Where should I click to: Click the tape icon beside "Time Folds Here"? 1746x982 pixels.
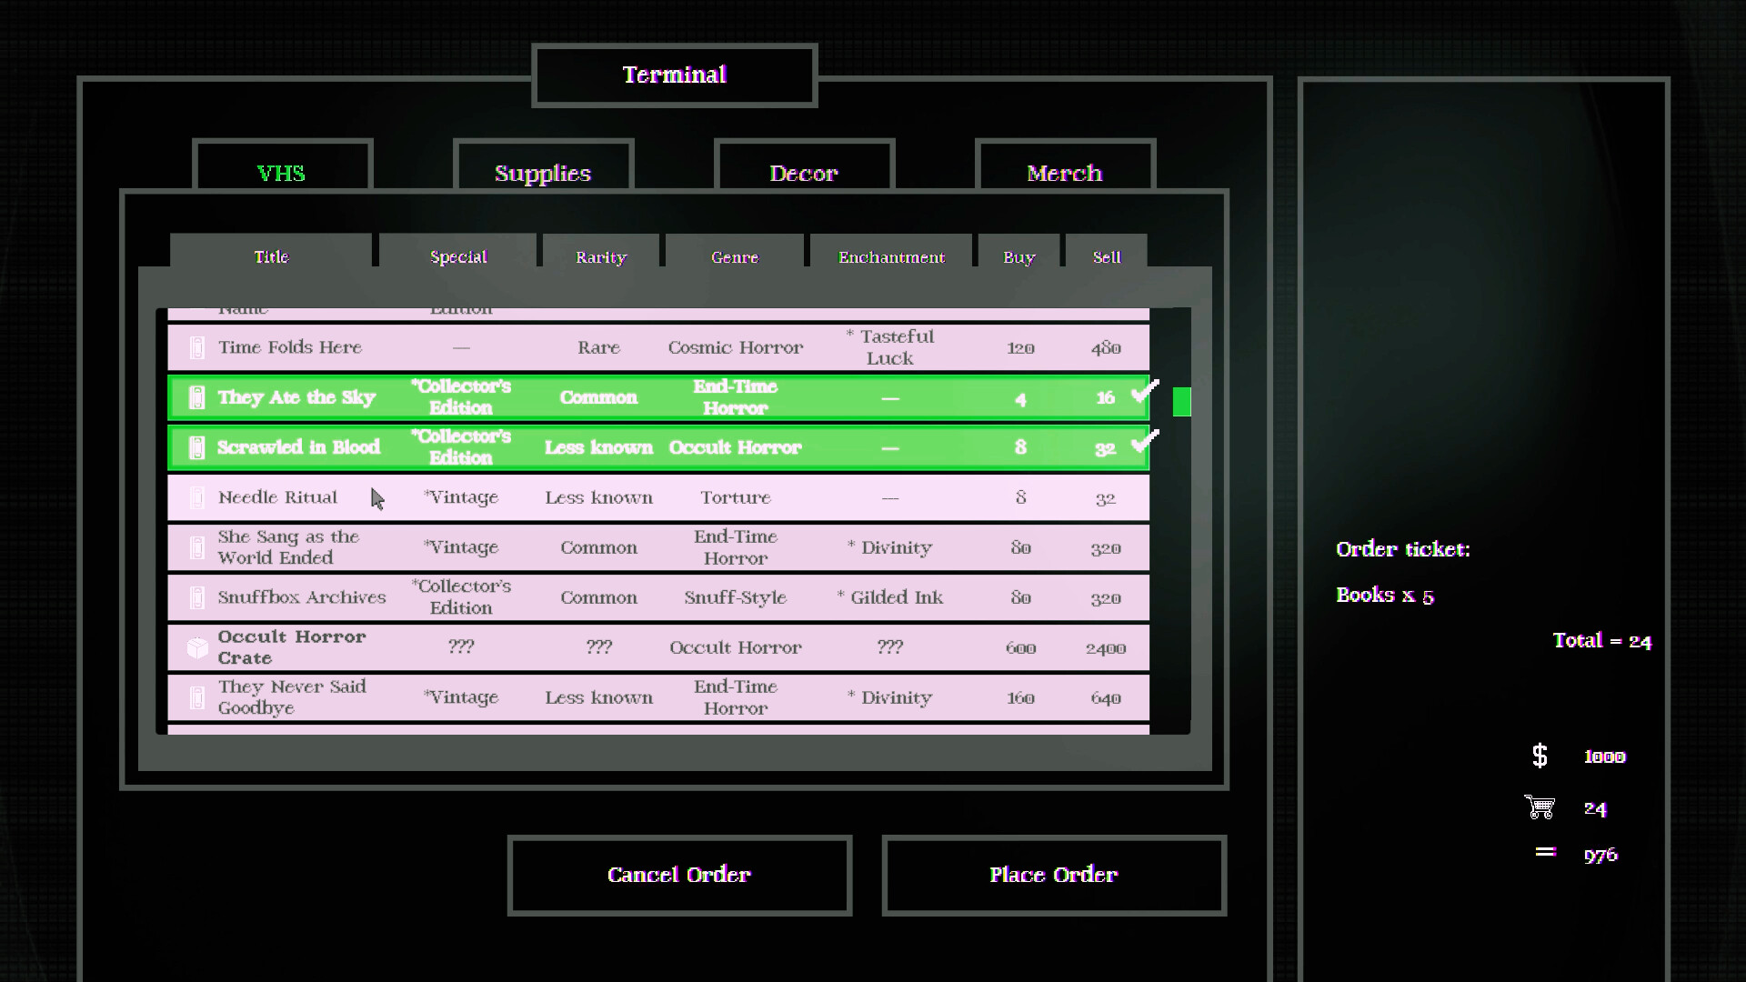pyautogui.click(x=196, y=347)
